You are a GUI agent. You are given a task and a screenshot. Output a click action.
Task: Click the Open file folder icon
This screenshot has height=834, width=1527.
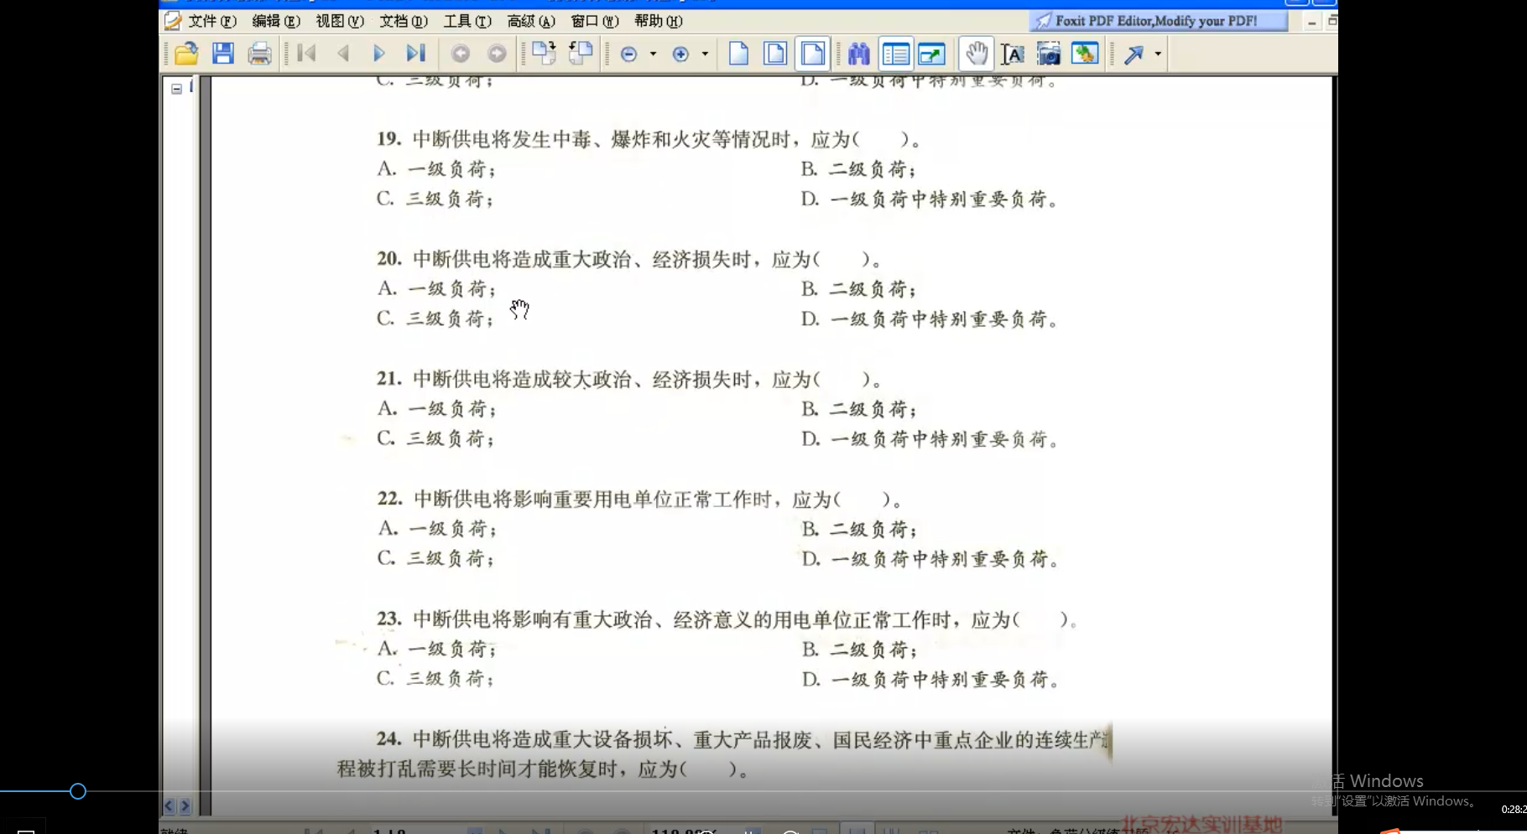[x=186, y=54]
